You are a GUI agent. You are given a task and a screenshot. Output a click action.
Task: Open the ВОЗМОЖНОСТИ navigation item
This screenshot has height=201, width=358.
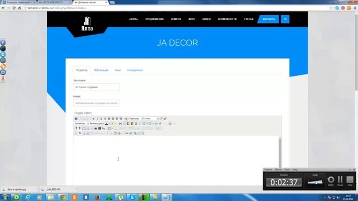pos(227,19)
